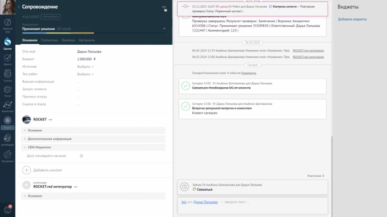
Task: Click the ROCKET contact name
Action: click(x=40, y=119)
